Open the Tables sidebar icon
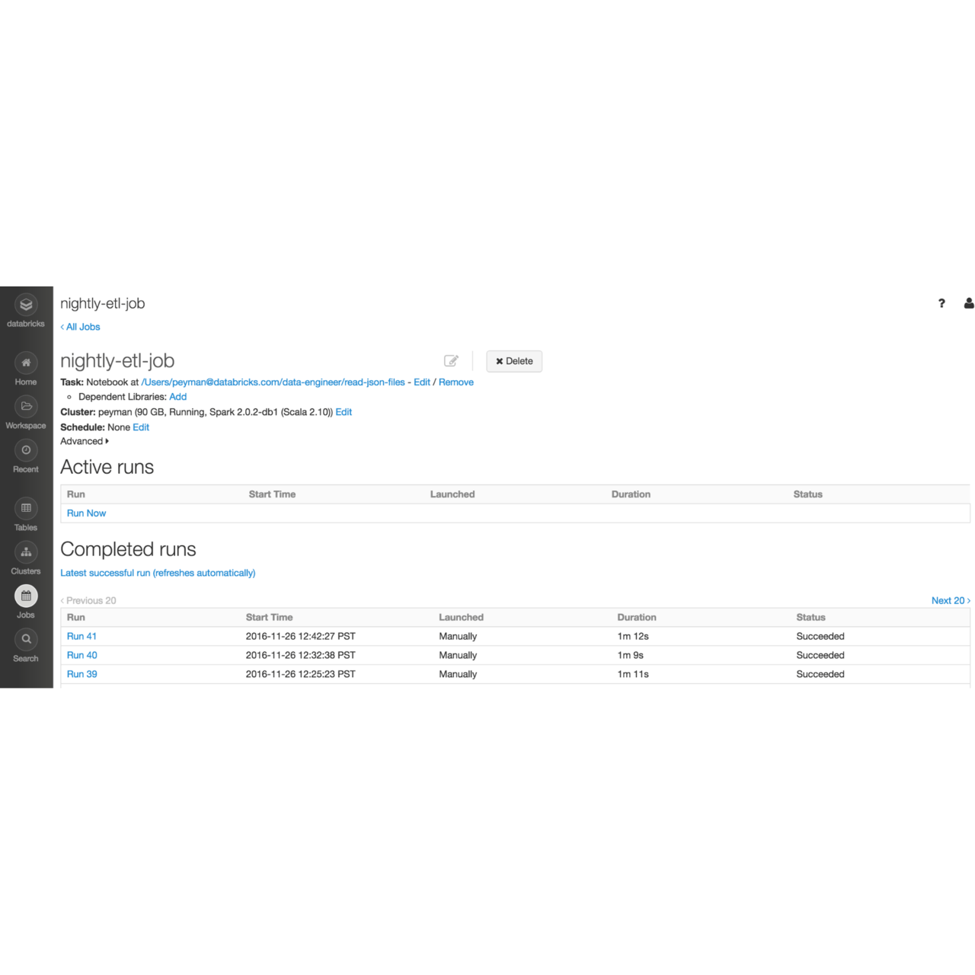This screenshot has width=975, height=975. [26, 508]
